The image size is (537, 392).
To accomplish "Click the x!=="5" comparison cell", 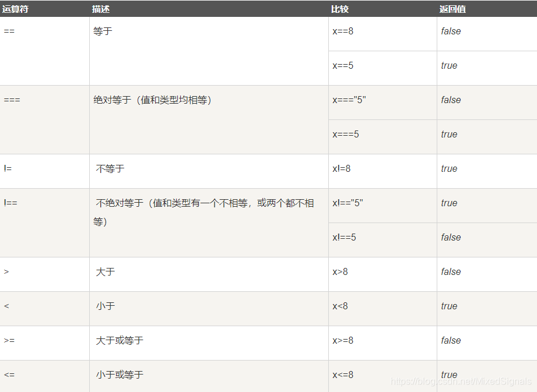I will tap(382, 206).
